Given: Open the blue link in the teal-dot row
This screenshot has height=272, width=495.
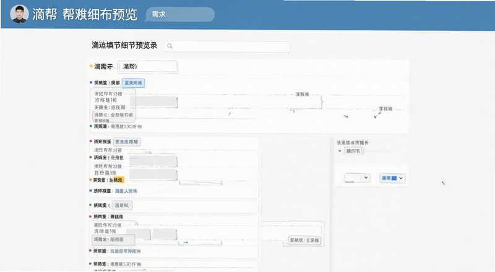Looking at the screenshot, I should 126,191.
